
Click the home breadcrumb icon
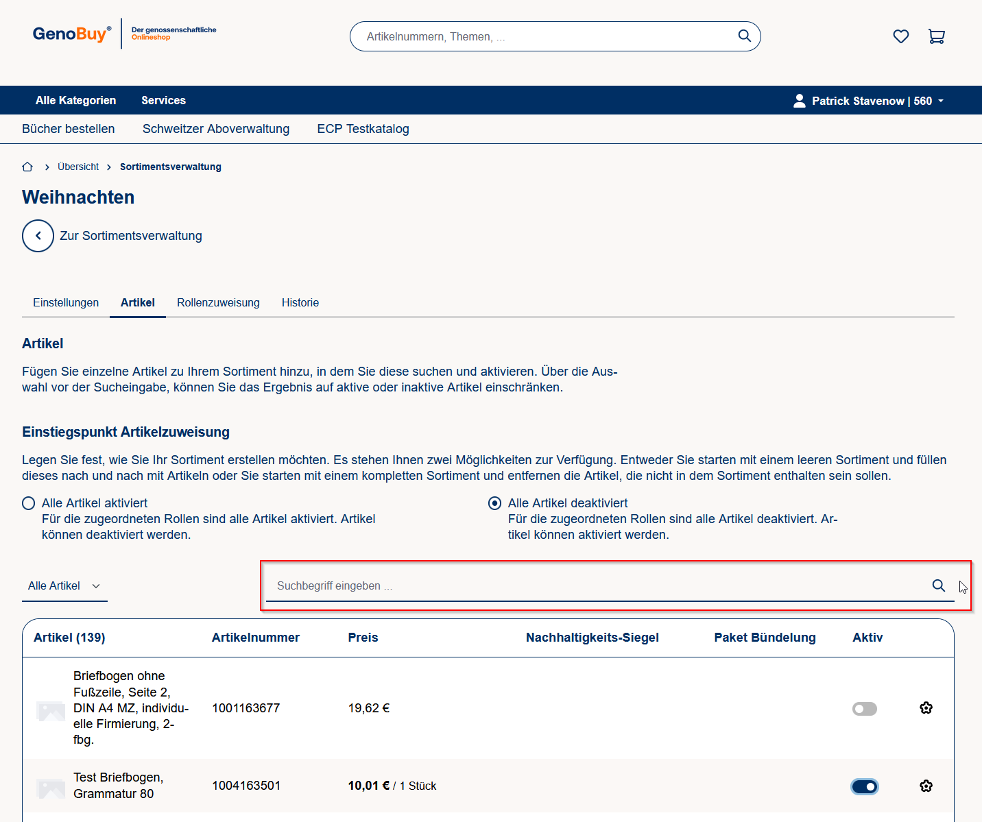coord(27,167)
